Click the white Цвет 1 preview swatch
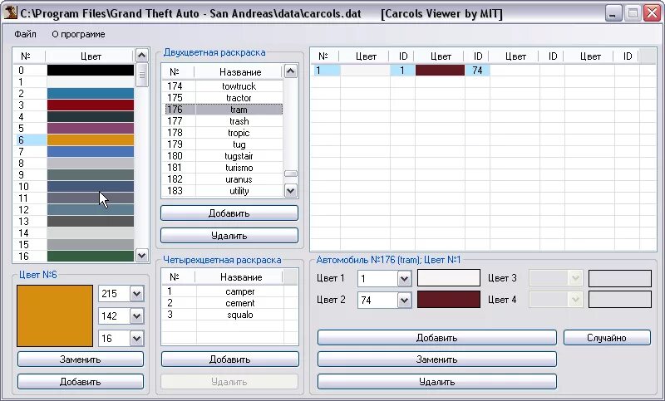This screenshot has height=401, width=665. [449, 278]
